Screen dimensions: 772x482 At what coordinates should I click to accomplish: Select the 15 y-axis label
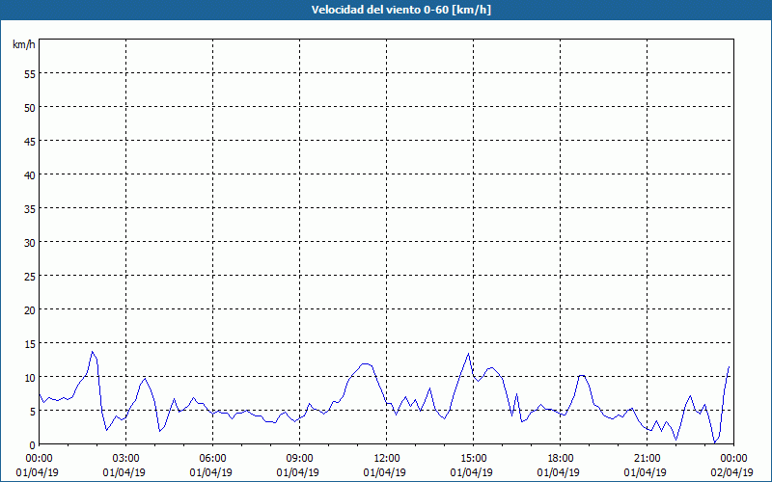pos(30,344)
